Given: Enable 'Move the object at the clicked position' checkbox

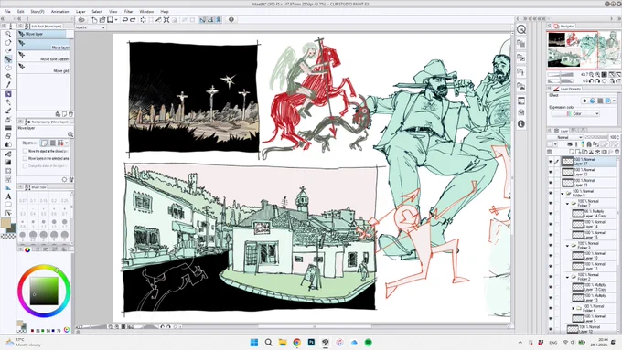Looking at the screenshot, I should [x=25, y=151].
